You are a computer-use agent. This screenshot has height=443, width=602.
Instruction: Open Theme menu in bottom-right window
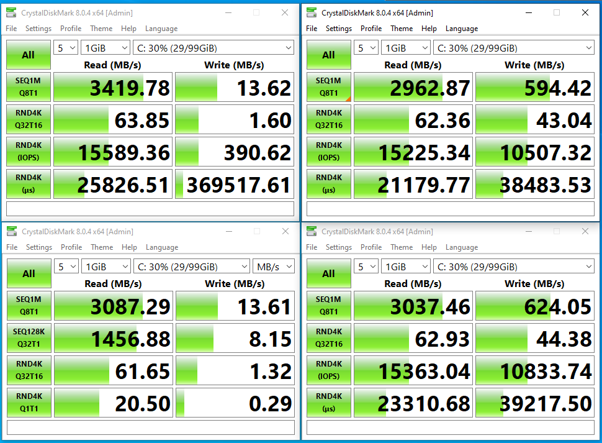402,247
